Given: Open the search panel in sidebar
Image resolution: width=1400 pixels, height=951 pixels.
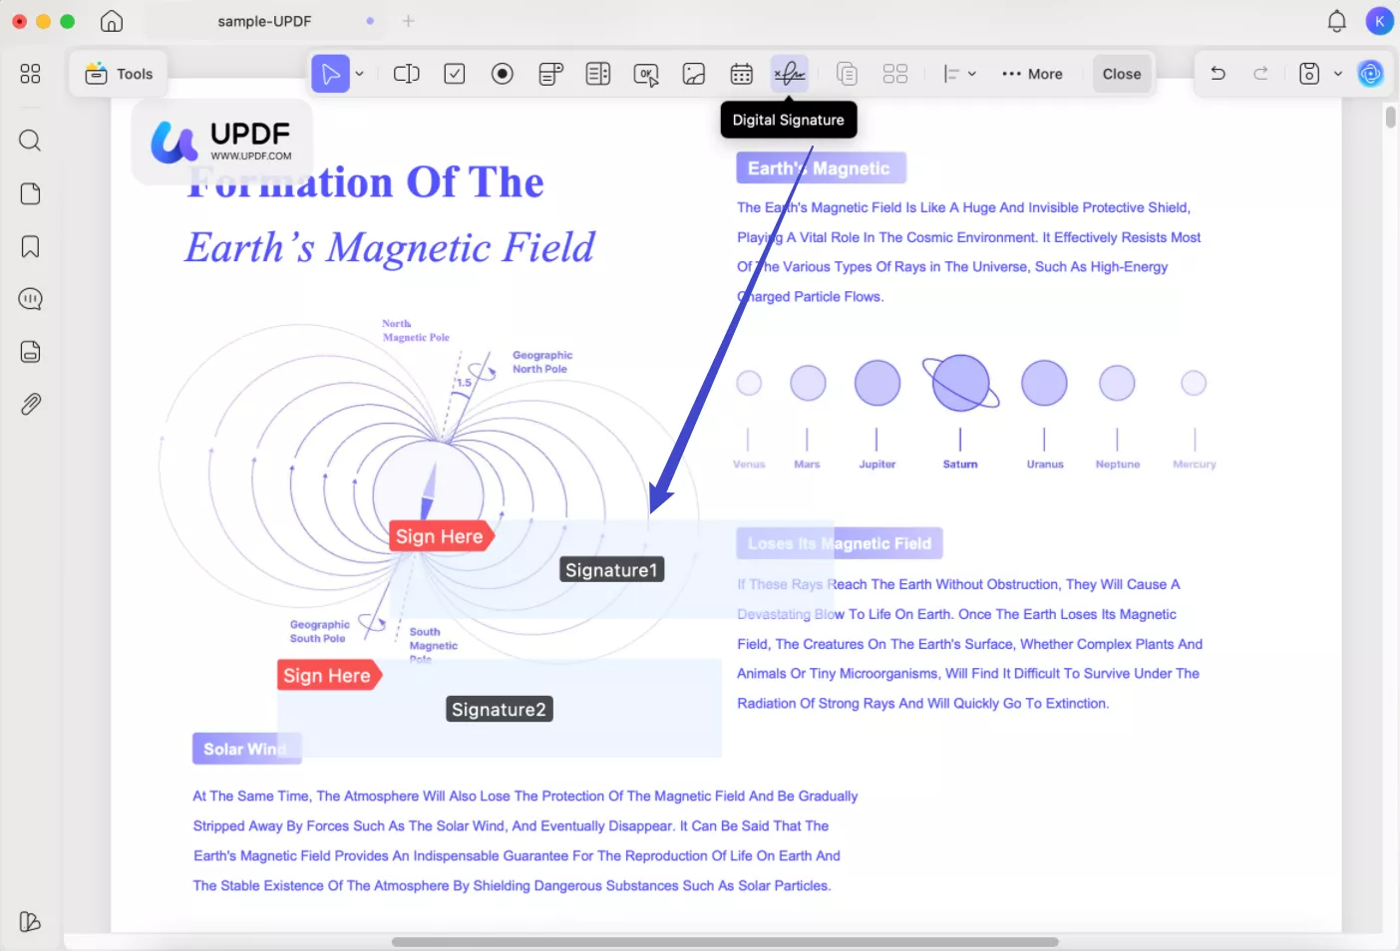Looking at the screenshot, I should coord(30,141).
